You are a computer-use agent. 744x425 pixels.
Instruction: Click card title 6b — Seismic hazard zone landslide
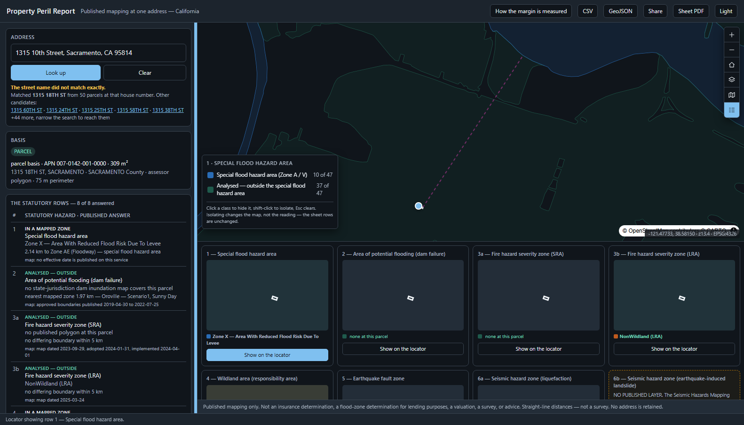(x=669, y=382)
